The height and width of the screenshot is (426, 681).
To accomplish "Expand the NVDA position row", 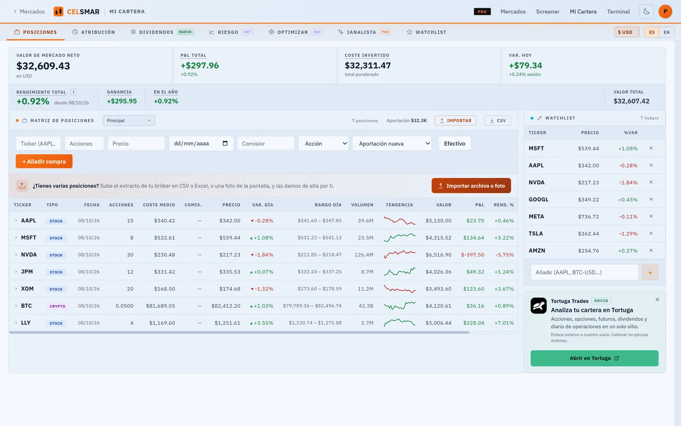I will point(16,255).
